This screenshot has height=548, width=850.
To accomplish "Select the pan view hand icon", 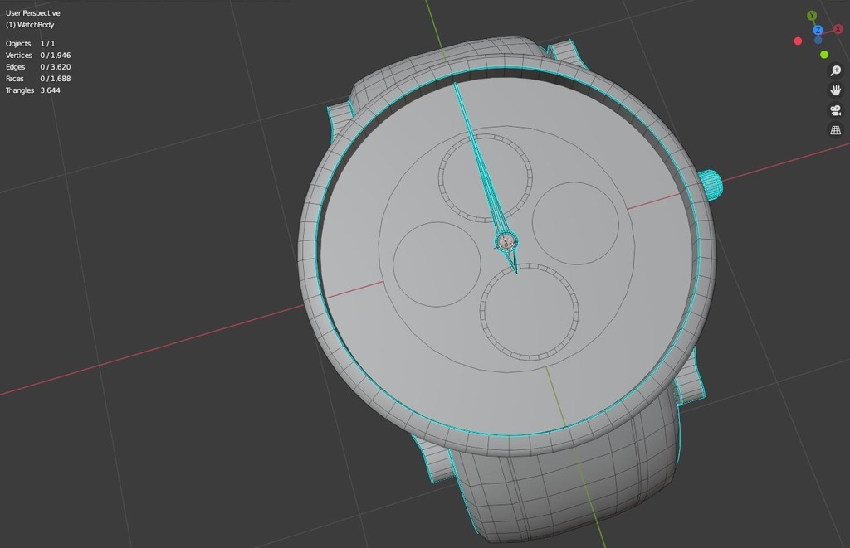I will pos(835,90).
